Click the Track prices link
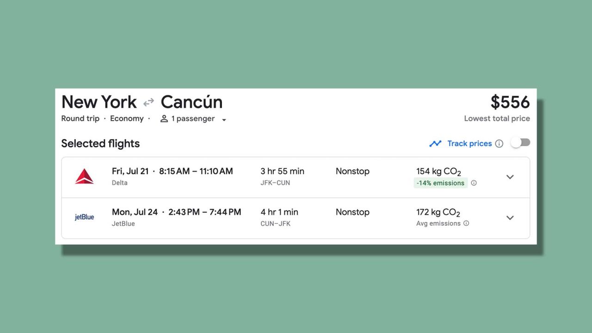 (x=469, y=143)
